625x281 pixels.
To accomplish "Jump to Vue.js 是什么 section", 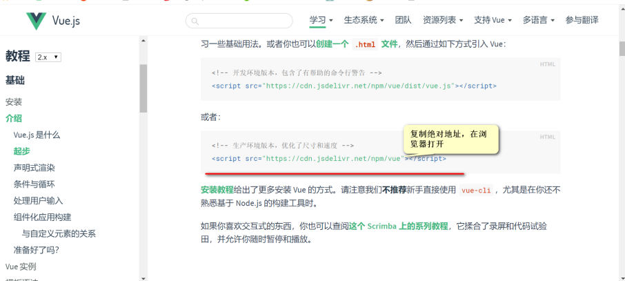I will (37, 135).
